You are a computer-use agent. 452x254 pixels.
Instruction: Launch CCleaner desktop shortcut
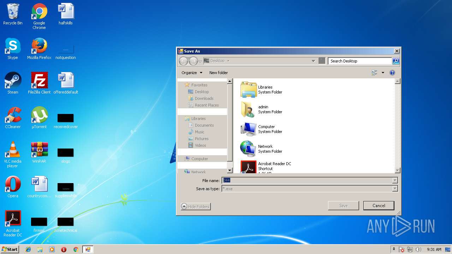tap(13, 118)
